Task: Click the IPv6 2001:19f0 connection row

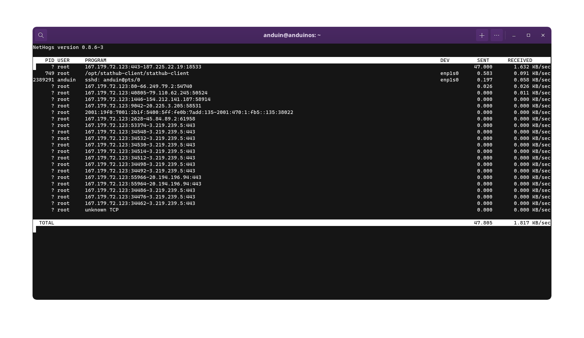Action: tap(189, 112)
